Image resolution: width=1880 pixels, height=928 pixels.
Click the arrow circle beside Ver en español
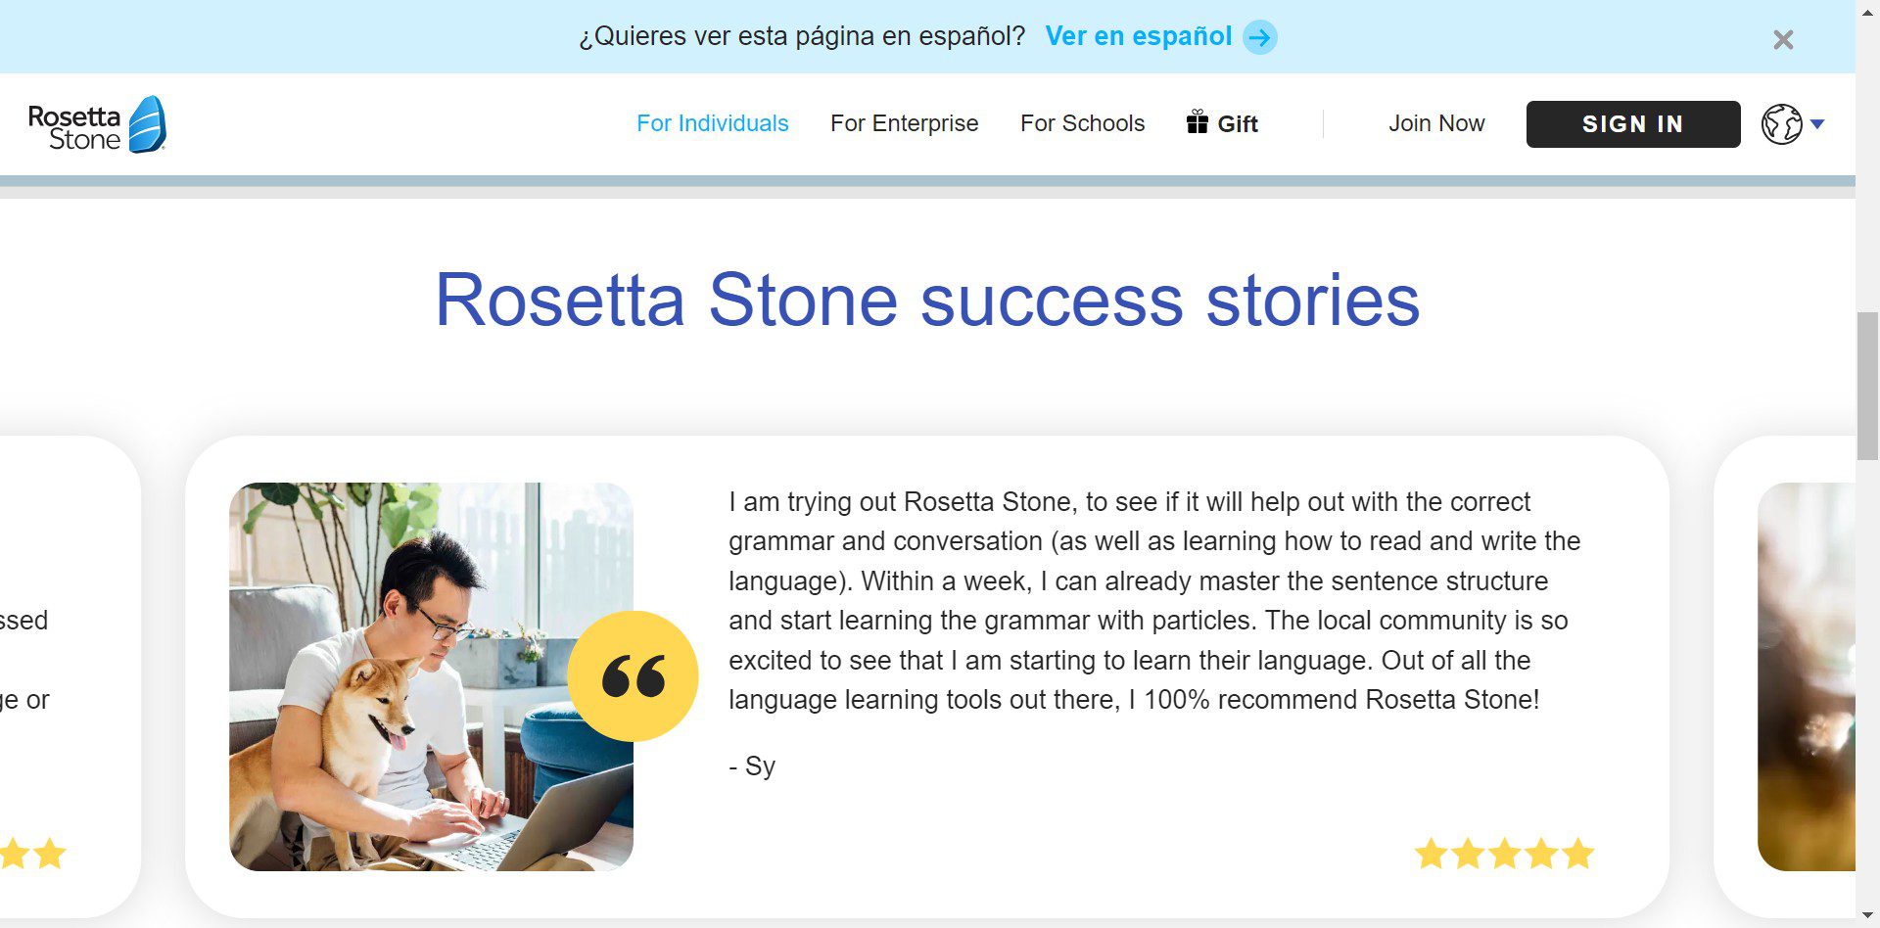tap(1260, 37)
